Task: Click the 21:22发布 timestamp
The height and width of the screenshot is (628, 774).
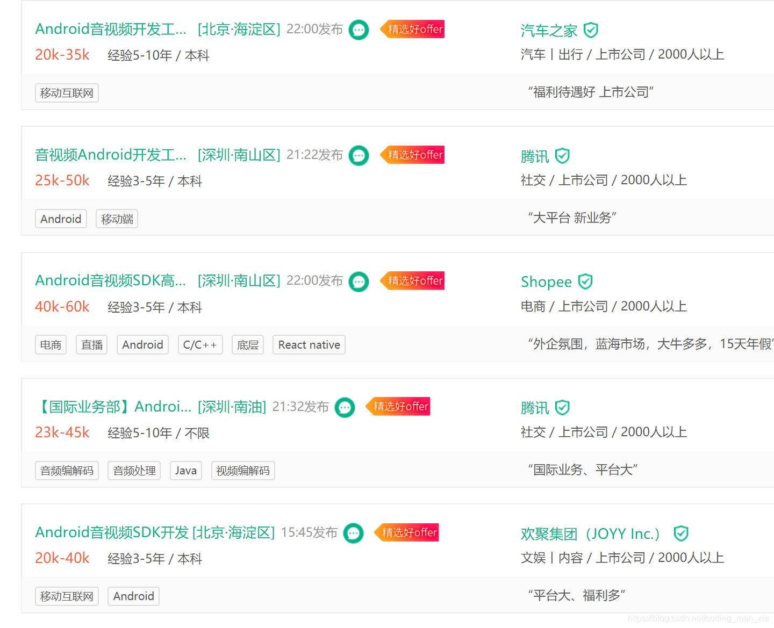Action: (314, 155)
